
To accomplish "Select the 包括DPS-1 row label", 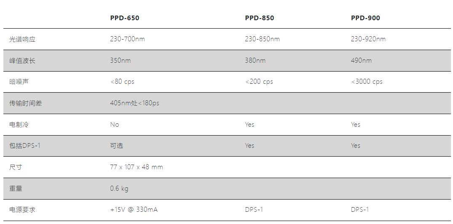I will coord(25,146).
